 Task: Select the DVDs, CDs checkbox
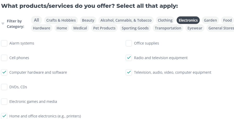click(x=4, y=87)
